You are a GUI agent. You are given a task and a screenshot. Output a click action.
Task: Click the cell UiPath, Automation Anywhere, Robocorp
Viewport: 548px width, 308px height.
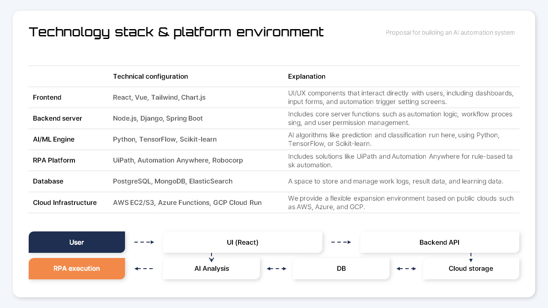178,160
